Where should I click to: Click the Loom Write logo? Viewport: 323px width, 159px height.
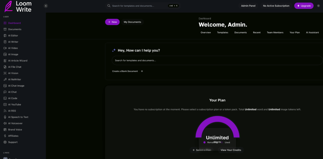pos(18,6)
